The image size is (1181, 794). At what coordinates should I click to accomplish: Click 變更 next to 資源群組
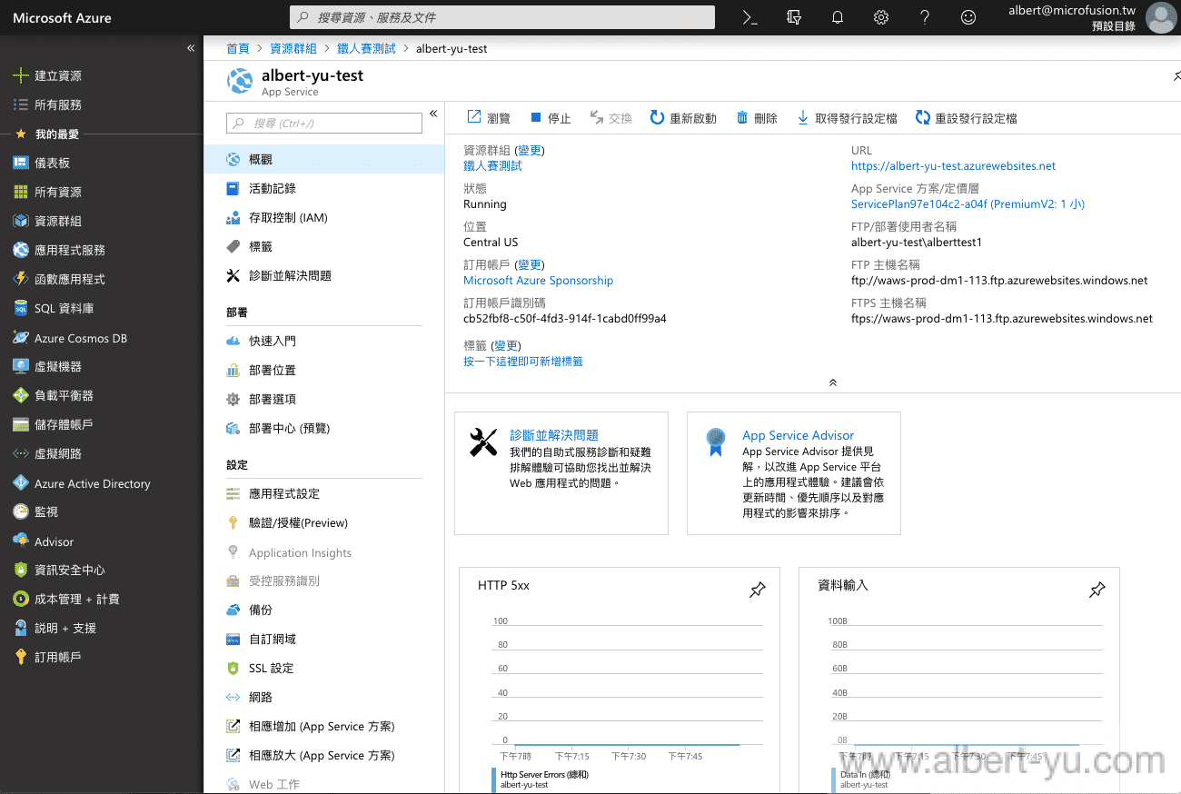point(530,151)
